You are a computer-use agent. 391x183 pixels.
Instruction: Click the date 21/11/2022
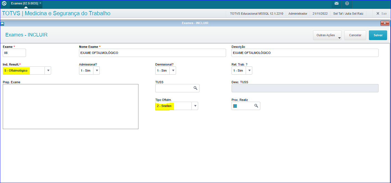pos(320,13)
